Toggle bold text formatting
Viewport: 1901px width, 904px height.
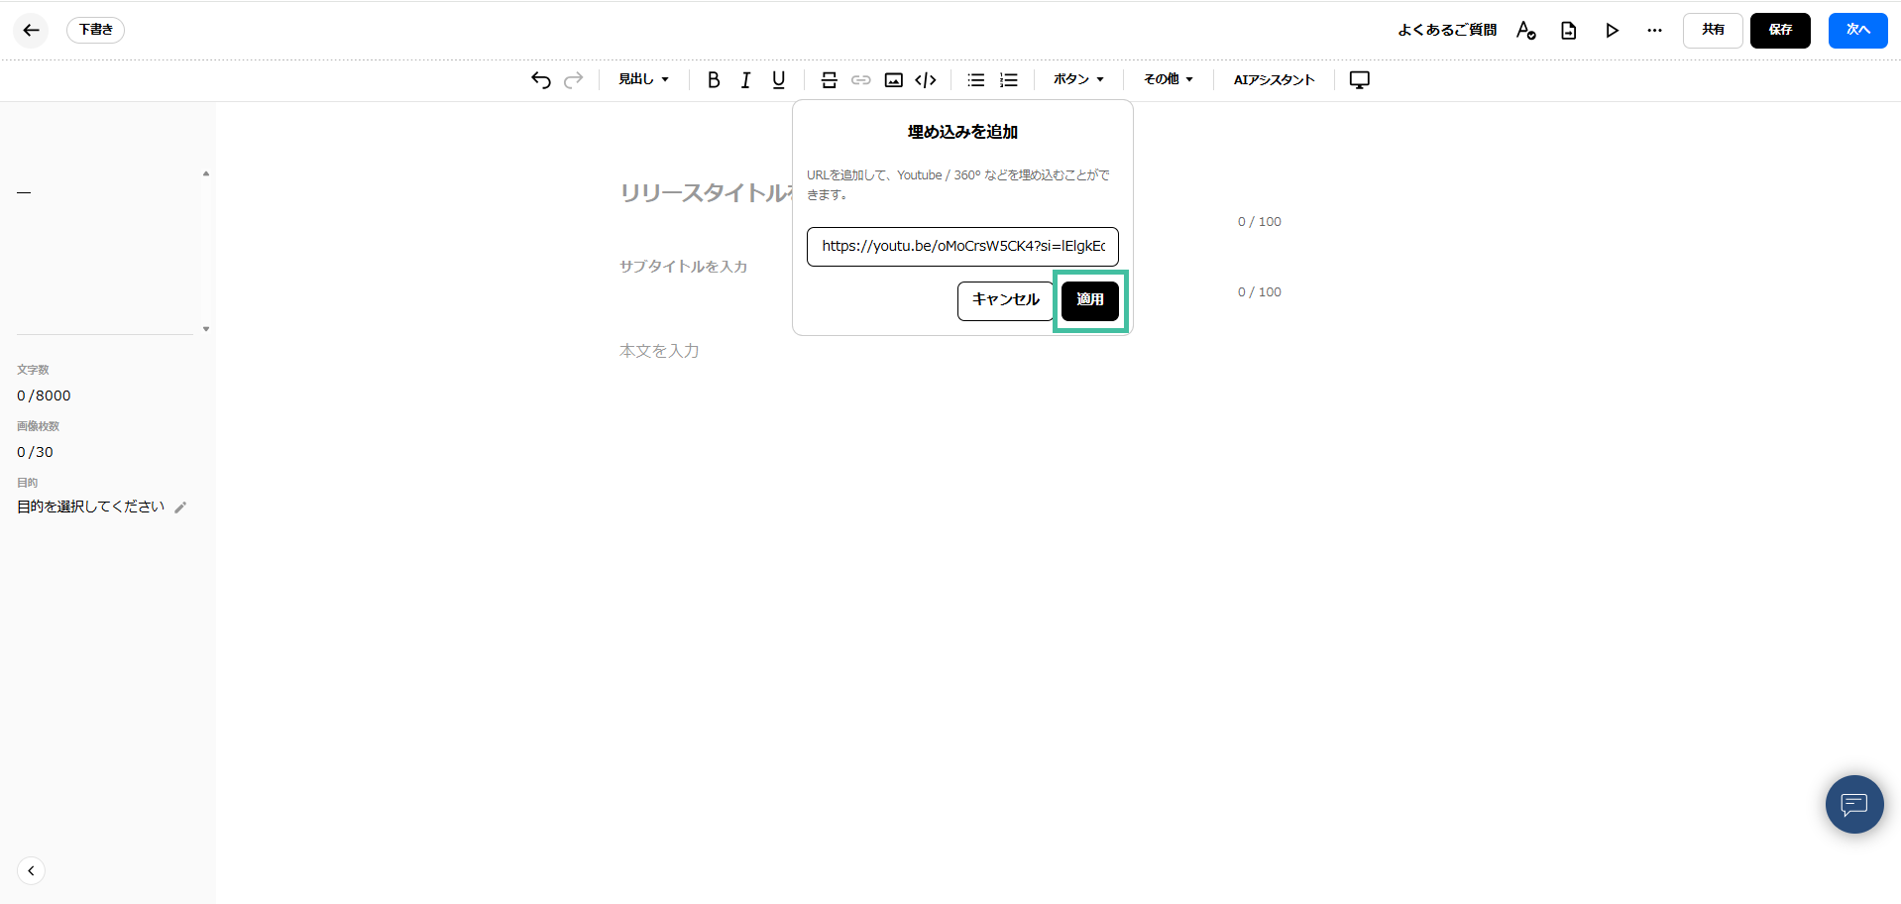tap(713, 80)
